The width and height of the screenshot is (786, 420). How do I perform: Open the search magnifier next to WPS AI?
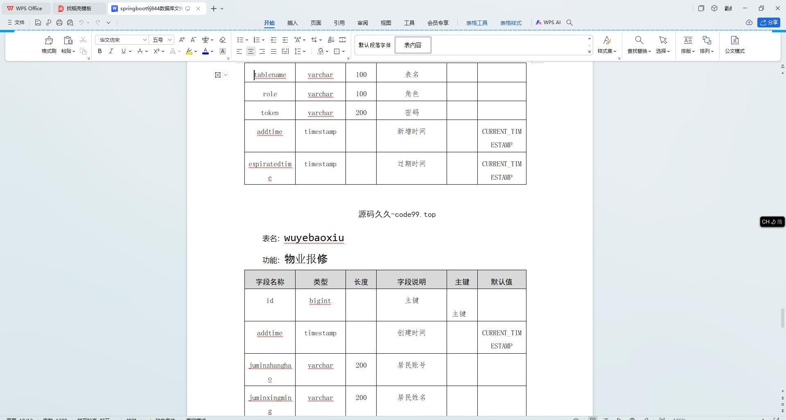coord(569,23)
